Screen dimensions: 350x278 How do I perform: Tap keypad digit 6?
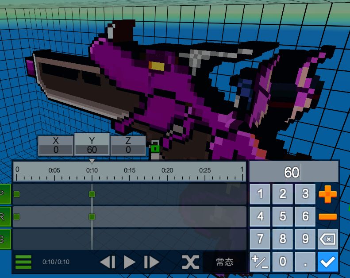click(x=305, y=216)
